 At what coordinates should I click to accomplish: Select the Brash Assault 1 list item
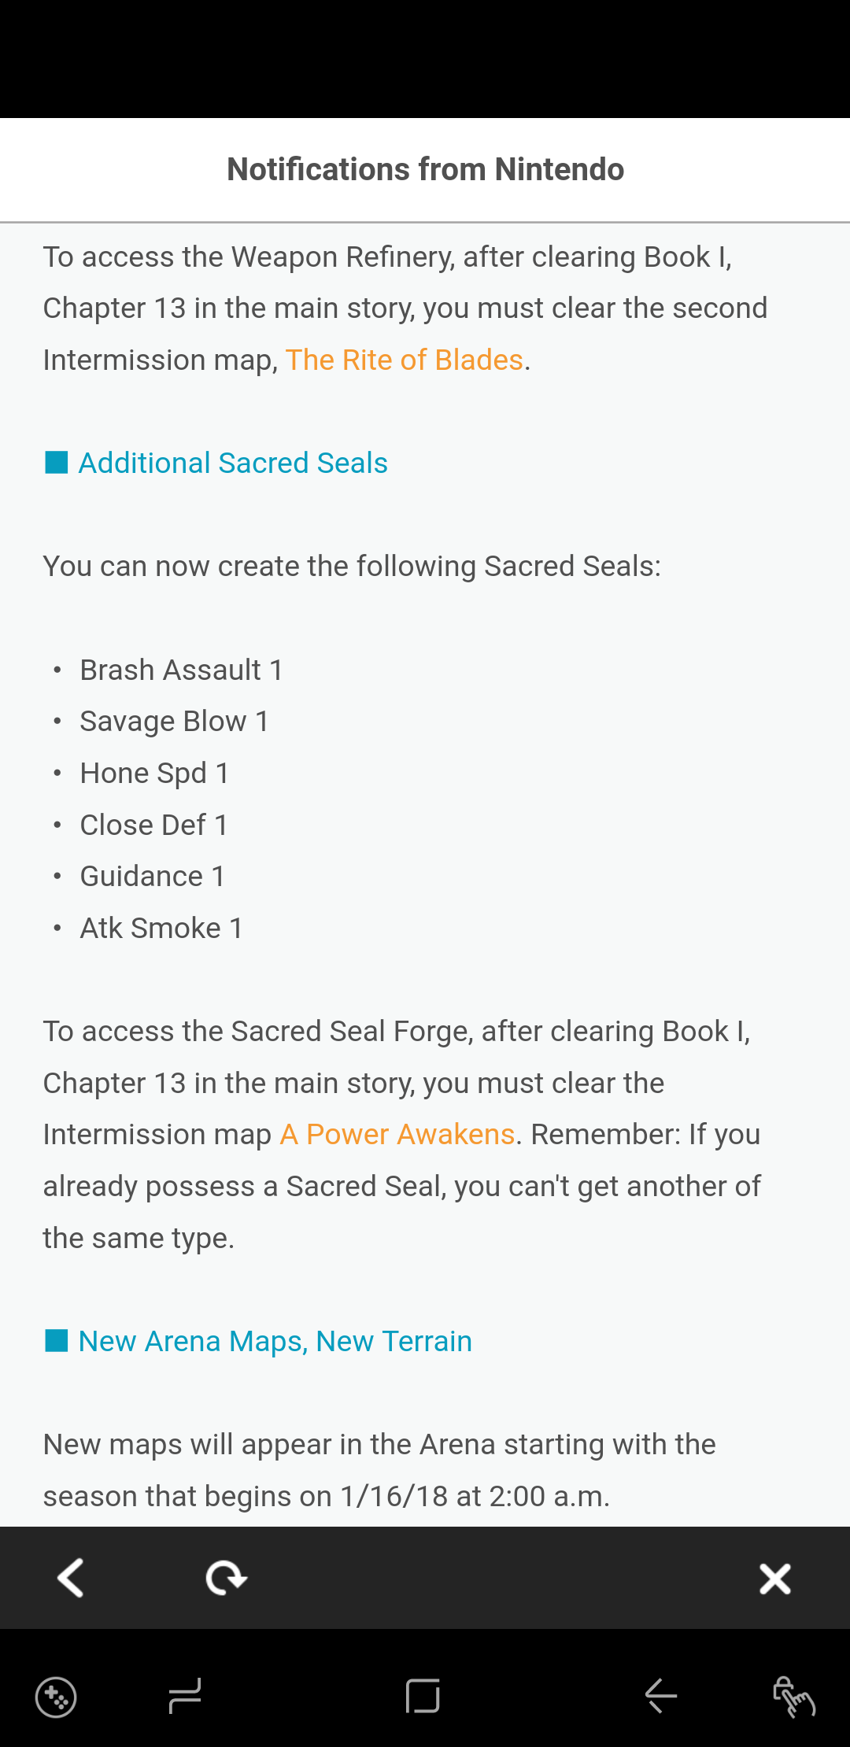tap(182, 670)
